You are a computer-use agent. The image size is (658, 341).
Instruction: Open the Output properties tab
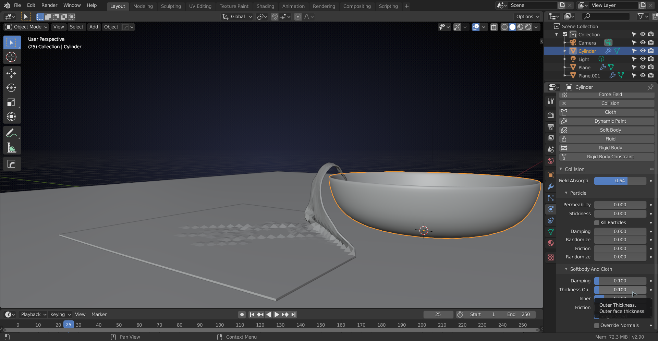coord(550,127)
